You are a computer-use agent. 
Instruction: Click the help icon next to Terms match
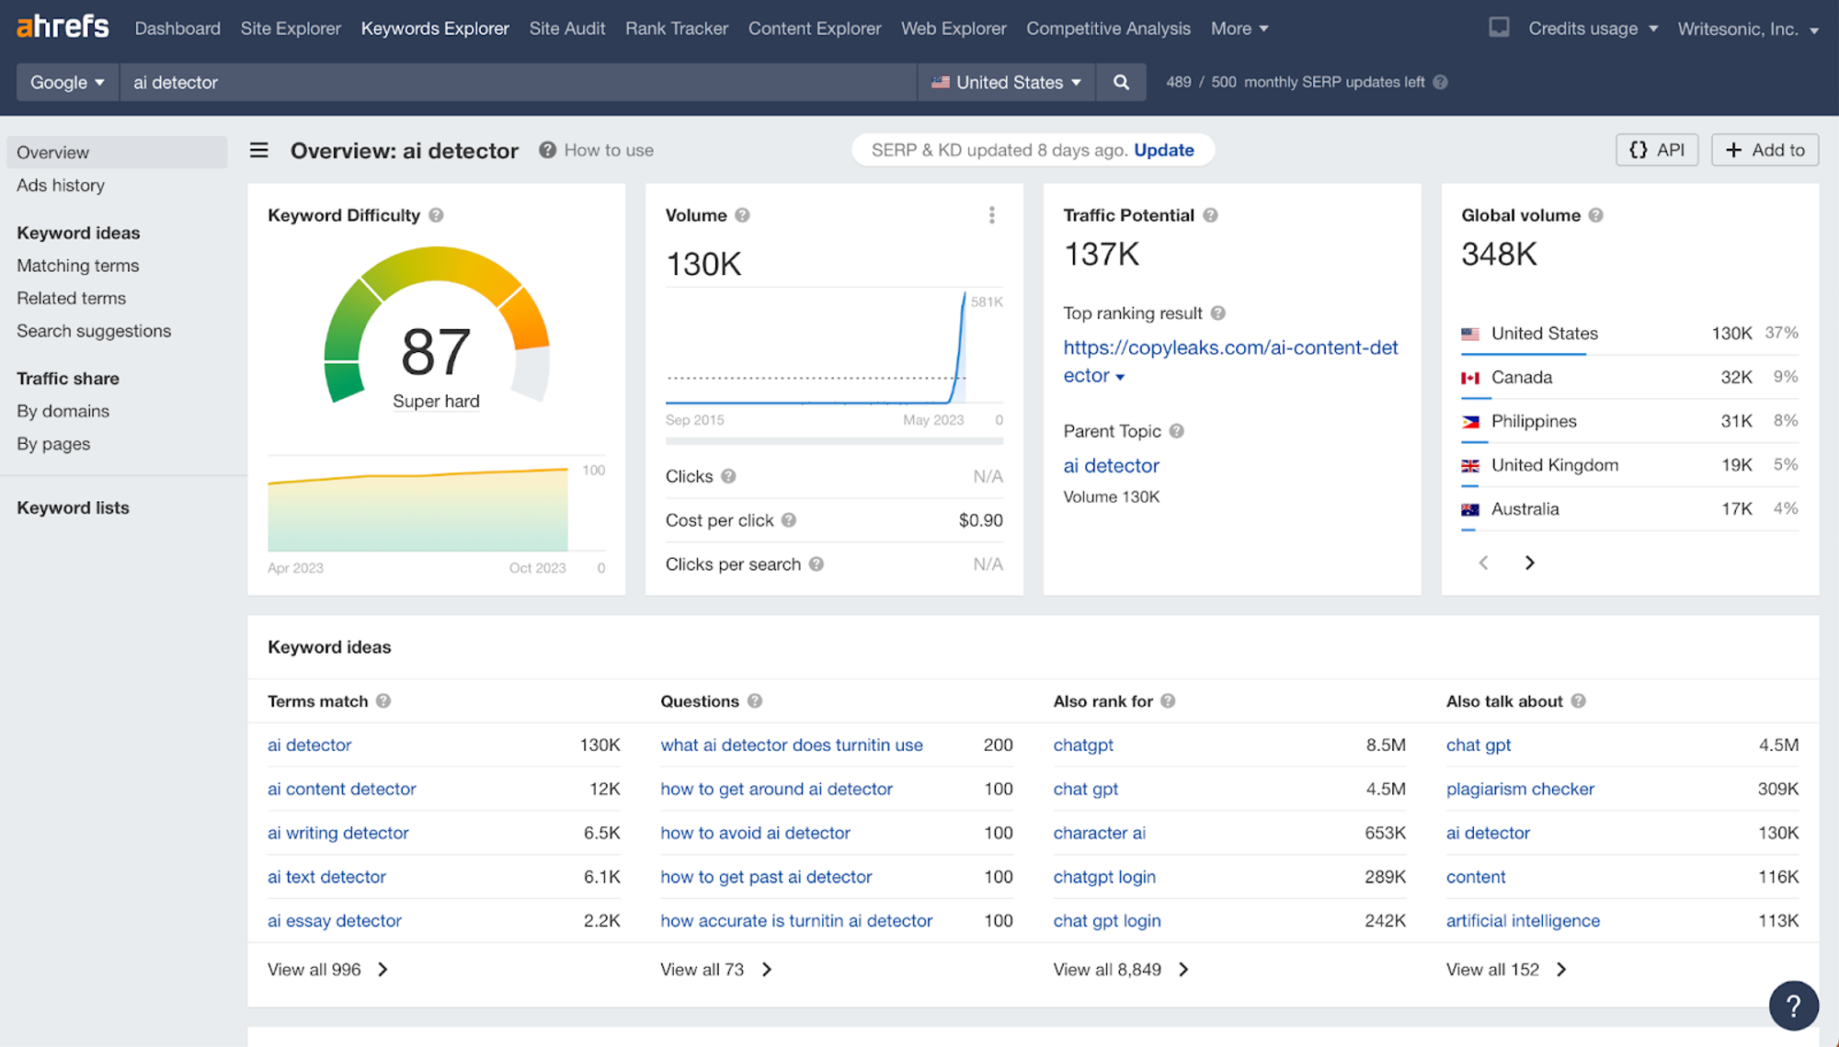[x=383, y=700]
